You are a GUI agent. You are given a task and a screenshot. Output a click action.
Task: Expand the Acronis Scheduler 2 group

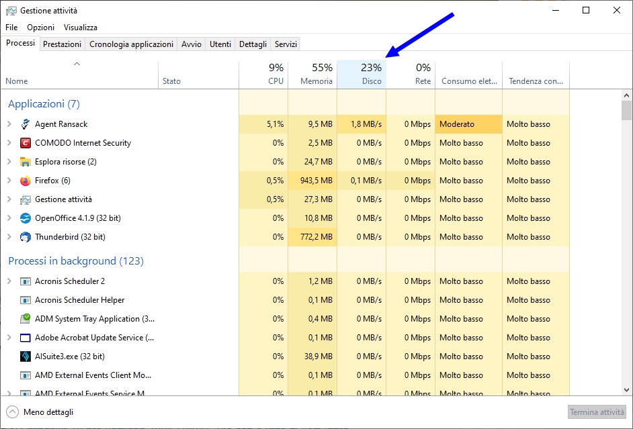coord(9,281)
